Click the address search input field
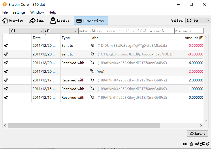Screen dimensions: 211x149 click(x=126, y=31)
